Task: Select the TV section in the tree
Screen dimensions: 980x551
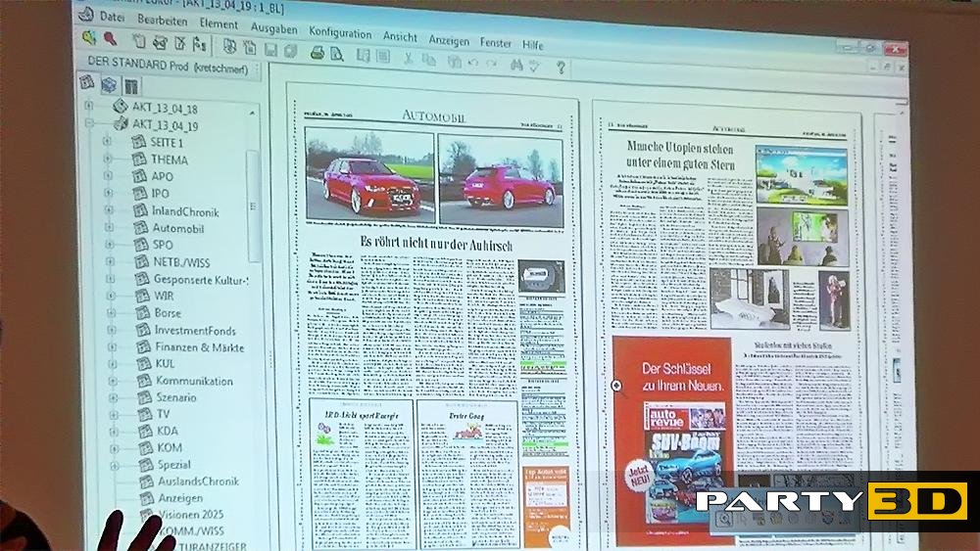Action: 163,414
